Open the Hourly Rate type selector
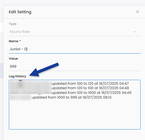This screenshot has height=140, width=145. 75,32
